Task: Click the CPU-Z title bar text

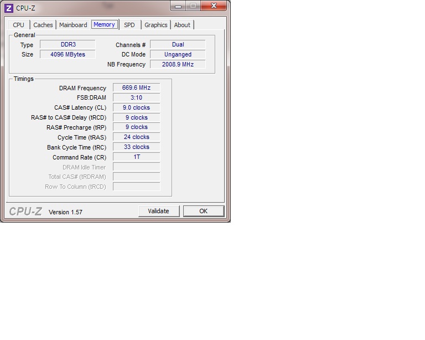Action: pos(25,8)
